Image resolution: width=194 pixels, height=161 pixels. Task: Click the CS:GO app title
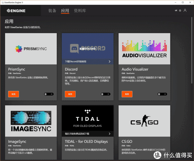(127, 142)
